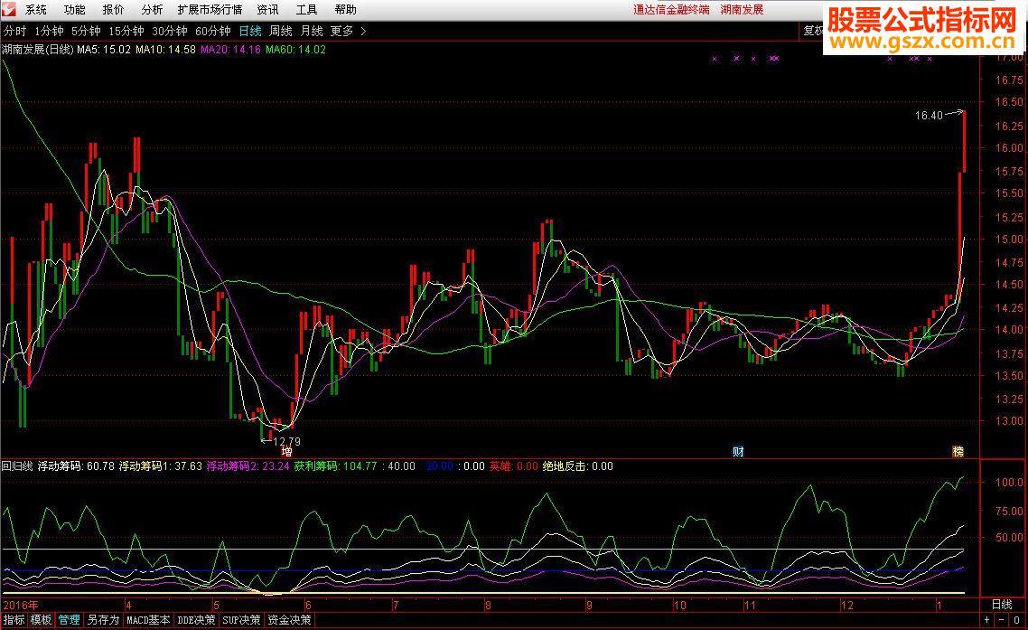Viewport: 1028px width, 630px height.
Task: Click the 通达信金融终端 title text
Action: pos(671,10)
